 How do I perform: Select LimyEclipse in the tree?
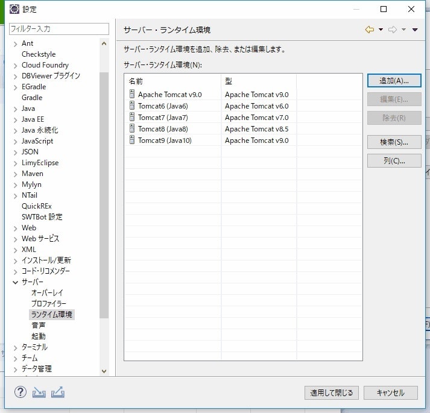(40, 163)
